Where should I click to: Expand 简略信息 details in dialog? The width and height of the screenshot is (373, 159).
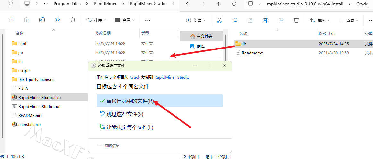[109, 146]
